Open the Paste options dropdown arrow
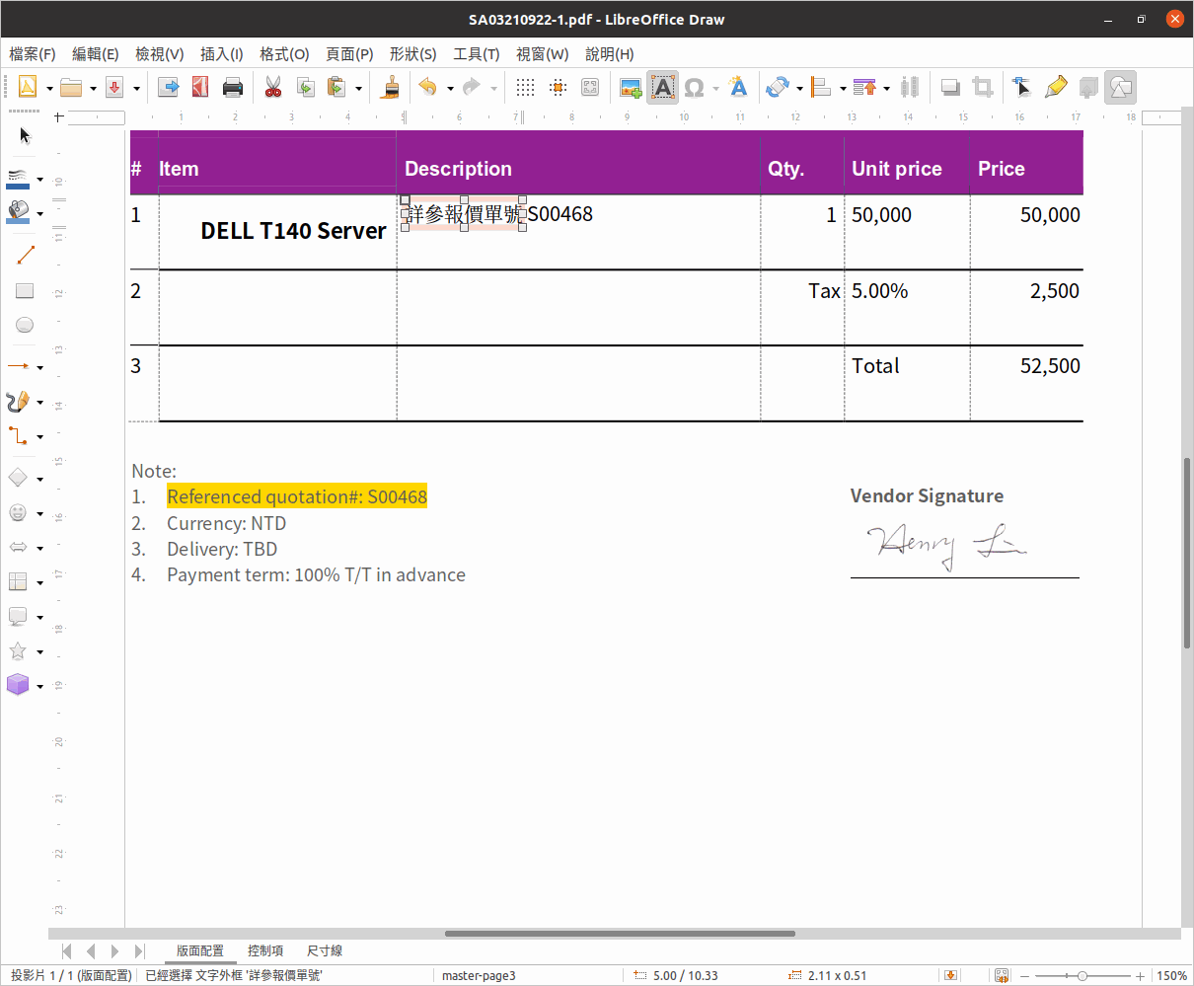Viewport: 1194px width, 986px height. tap(358, 89)
